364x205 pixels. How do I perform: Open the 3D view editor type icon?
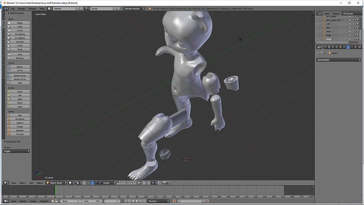point(6,183)
